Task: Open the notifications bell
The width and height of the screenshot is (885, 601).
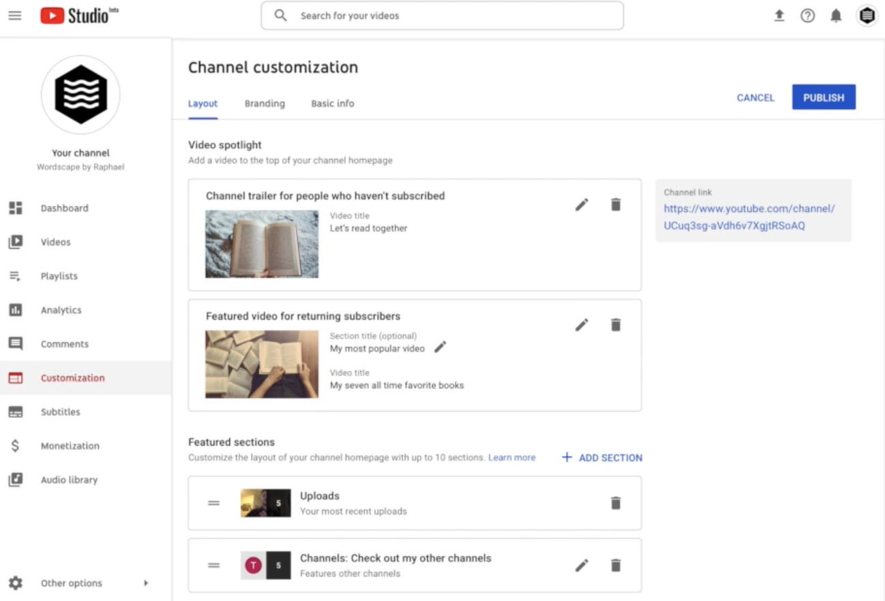Action: (836, 16)
